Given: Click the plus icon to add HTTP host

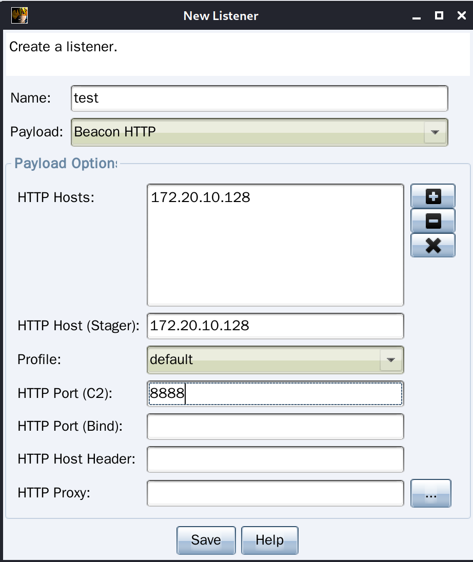Looking at the screenshot, I should pyautogui.click(x=432, y=197).
